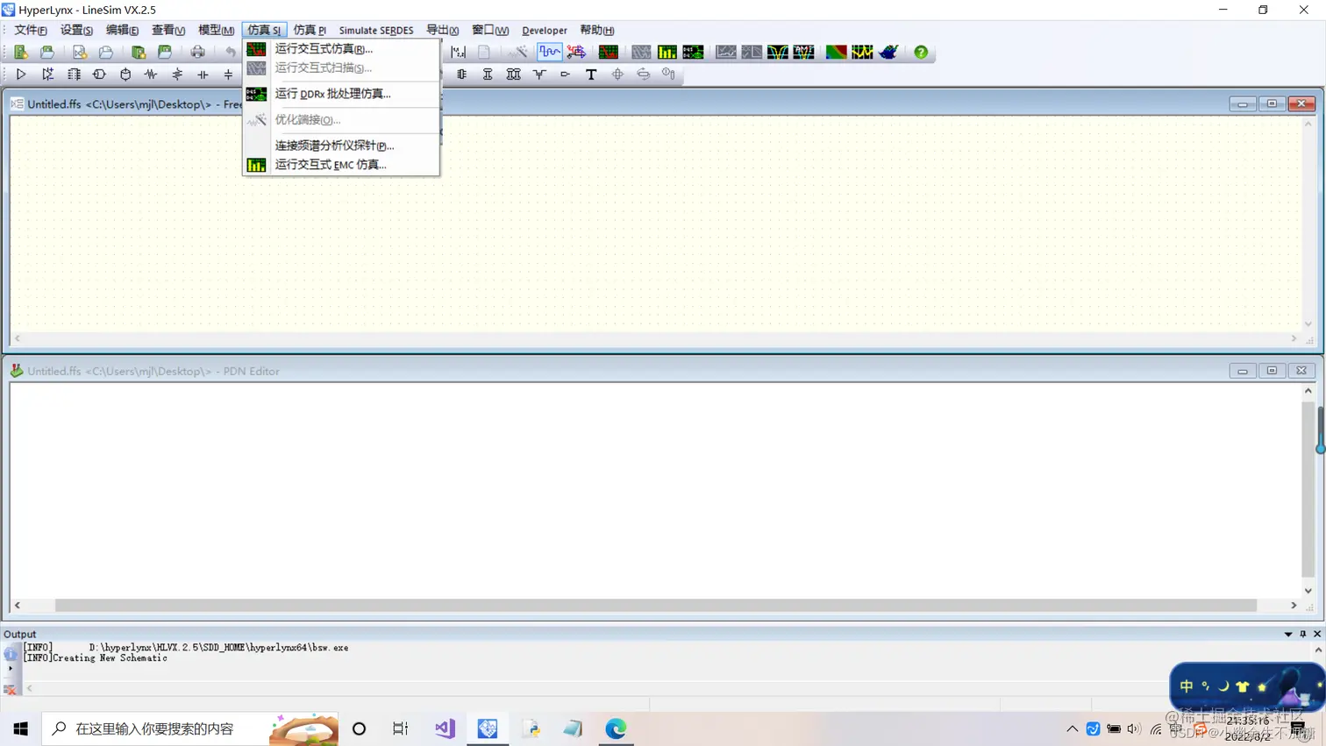Screen dimensions: 1326x746
Task: Click the taskbar search input box
Action: point(190,728)
